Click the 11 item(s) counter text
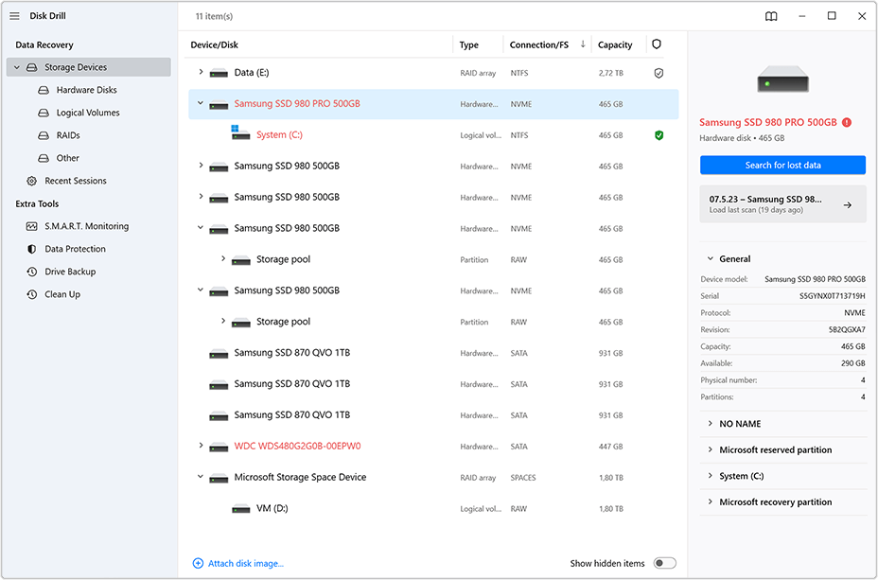Screen dimensions: 878x580 (214, 16)
